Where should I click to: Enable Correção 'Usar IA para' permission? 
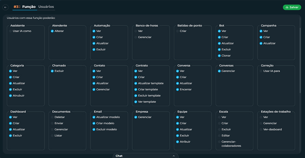[x=261, y=71]
